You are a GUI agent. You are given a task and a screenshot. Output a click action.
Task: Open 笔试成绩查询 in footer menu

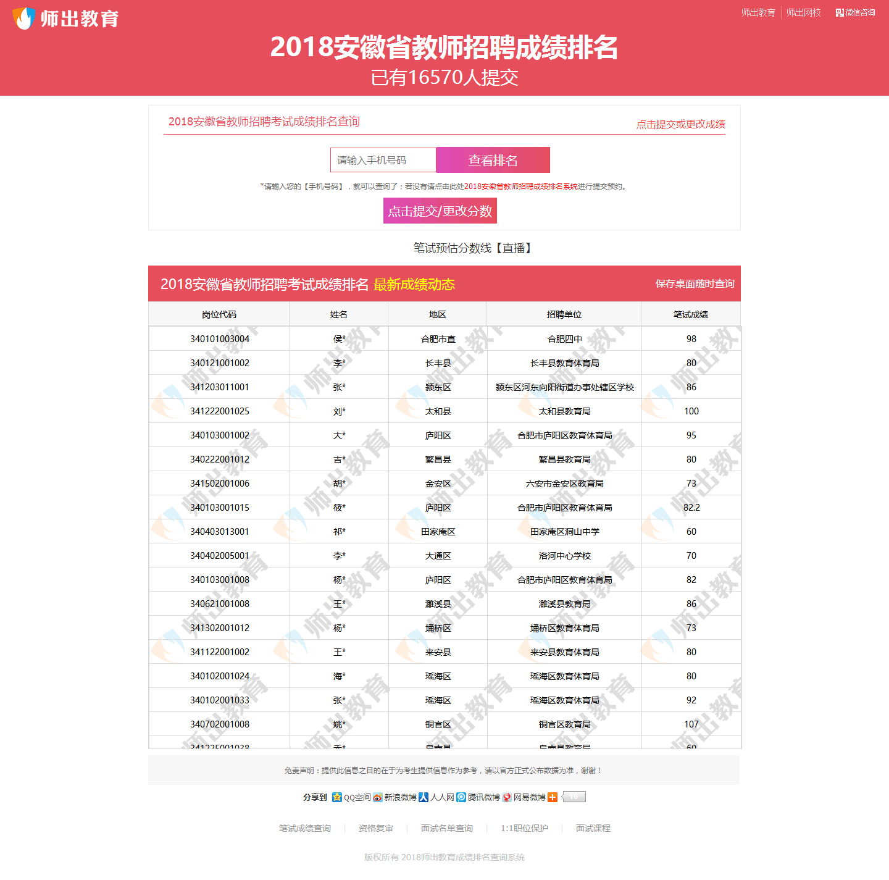click(x=305, y=828)
